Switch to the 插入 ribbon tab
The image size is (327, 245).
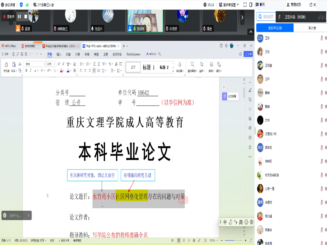[x=59, y=54]
